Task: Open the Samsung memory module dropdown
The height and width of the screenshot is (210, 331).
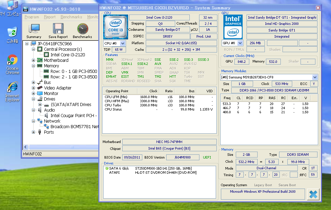Action: coord(315,77)
